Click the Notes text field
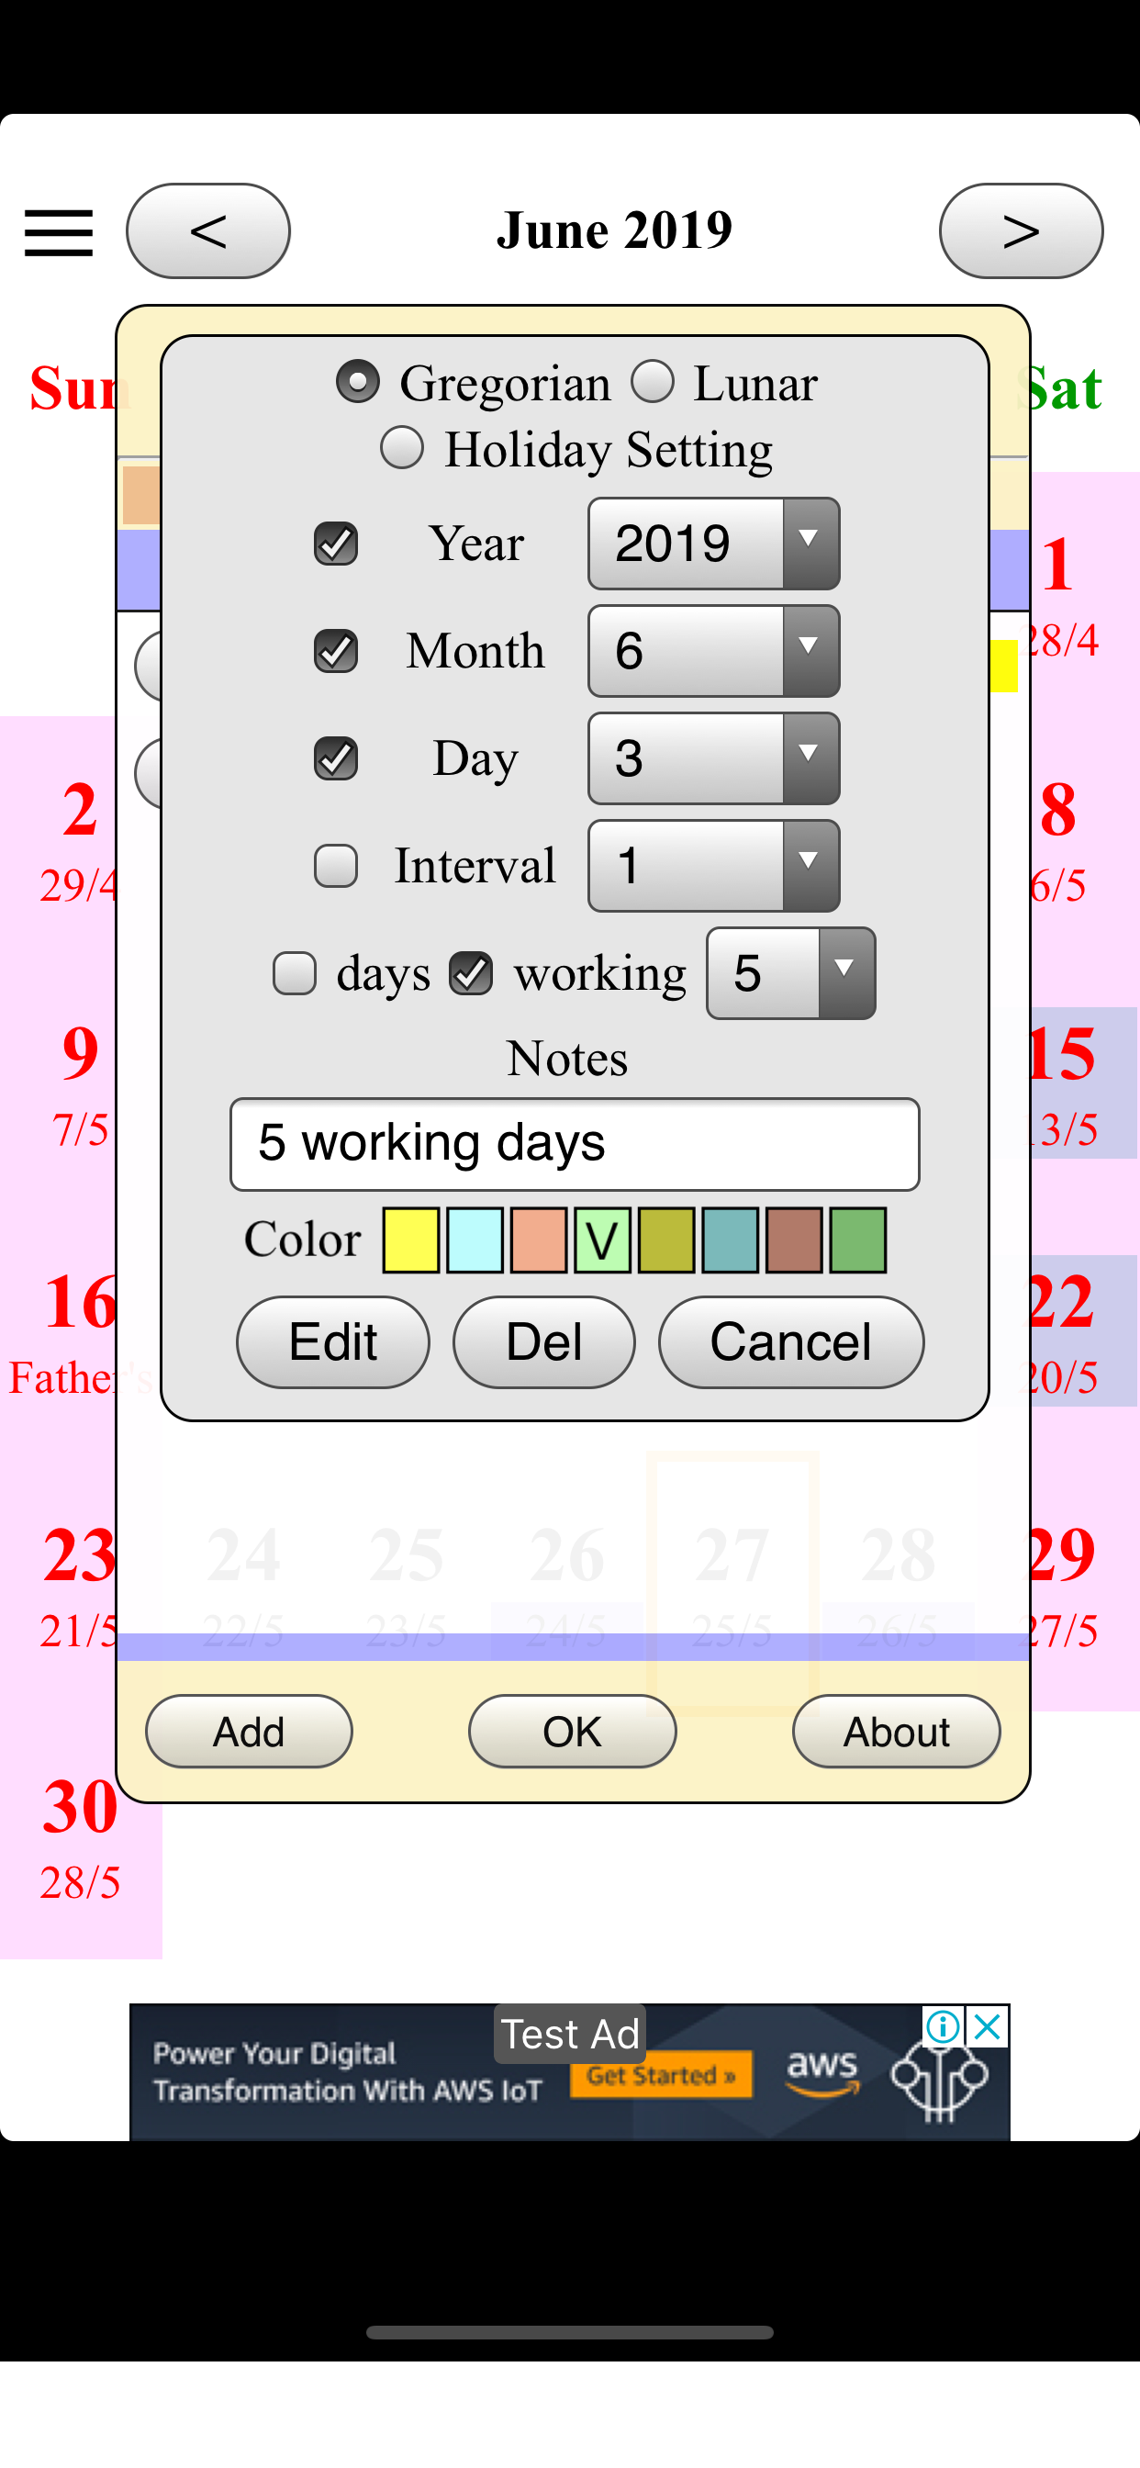The height and width of the screenshot is (2468, 1140). [575, 1144]
